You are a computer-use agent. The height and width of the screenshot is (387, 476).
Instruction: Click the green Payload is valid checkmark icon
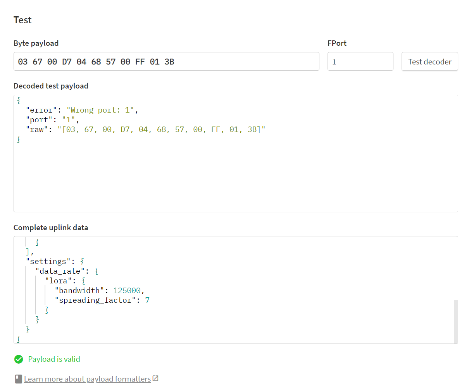[x=19, y=359]
